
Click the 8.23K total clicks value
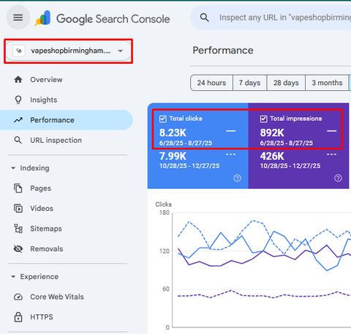[173, 133]
